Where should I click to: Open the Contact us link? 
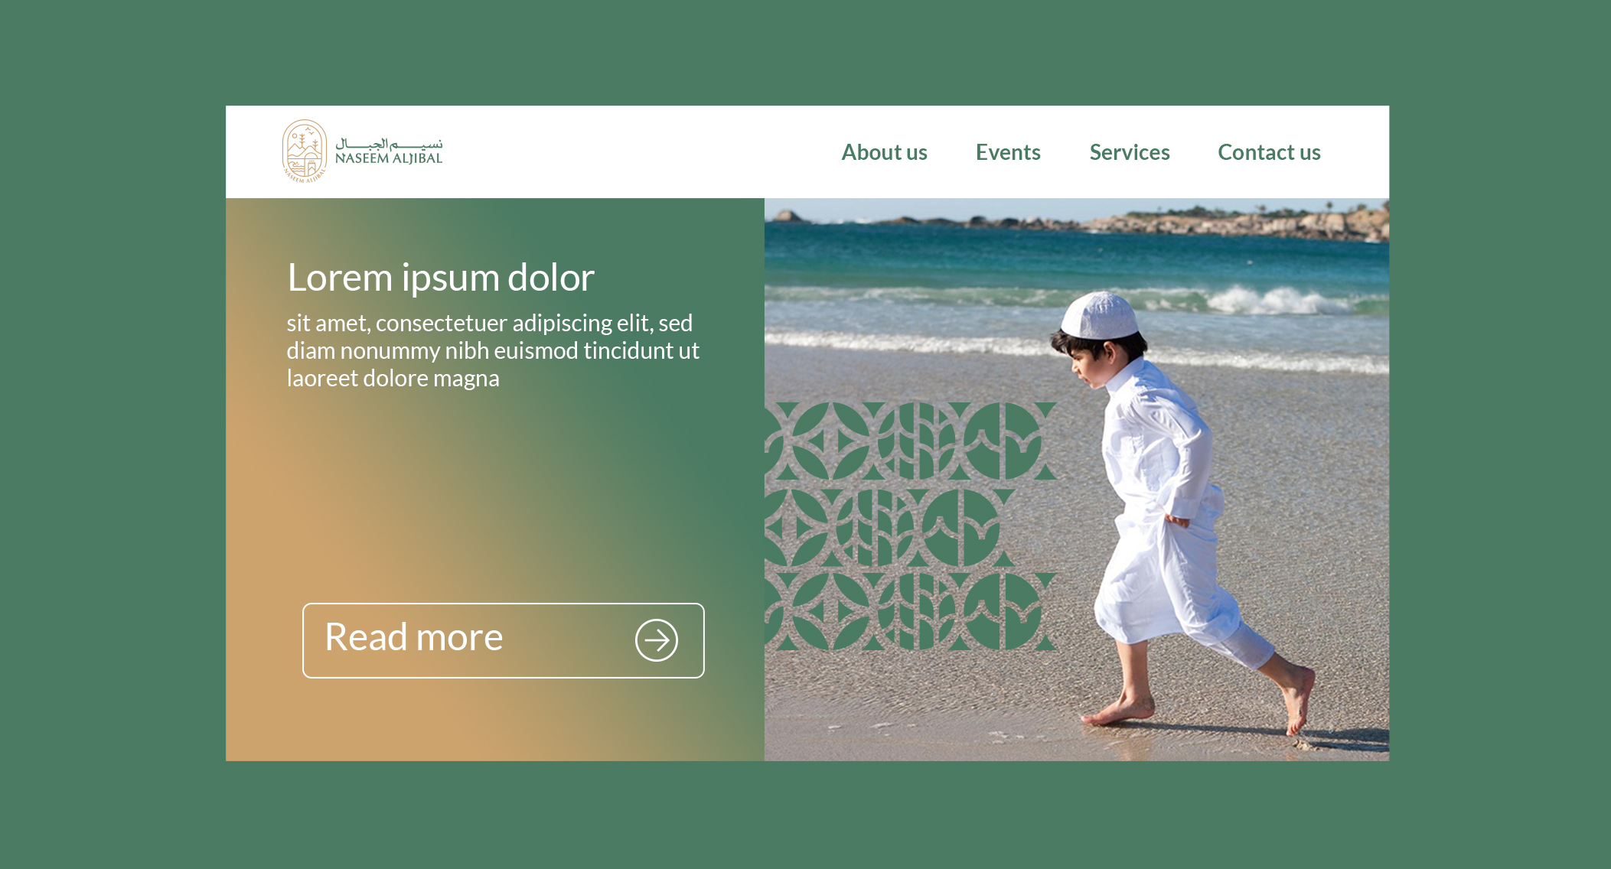coord(1269,152)
